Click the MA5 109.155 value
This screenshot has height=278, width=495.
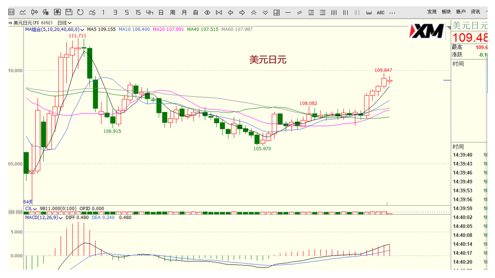101,29
